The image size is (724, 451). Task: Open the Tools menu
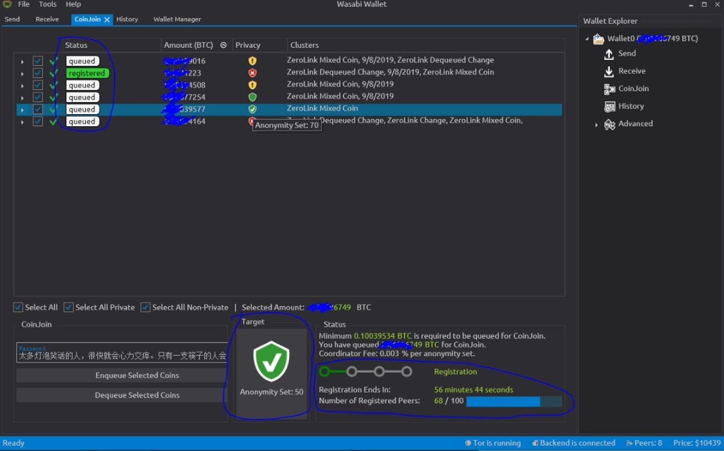click(48, 4)
